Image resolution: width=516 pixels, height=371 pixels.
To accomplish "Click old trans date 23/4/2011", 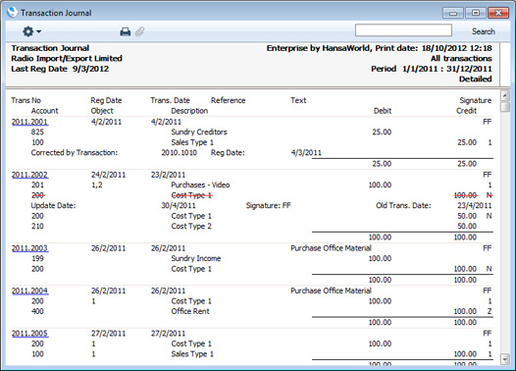I will point(474,205).
